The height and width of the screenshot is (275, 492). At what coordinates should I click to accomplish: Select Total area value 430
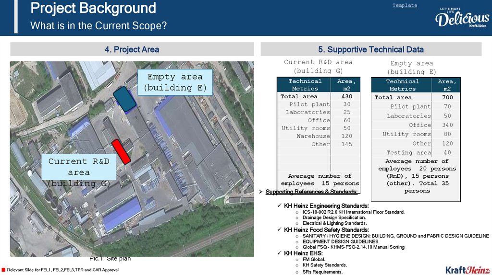click(x=347, y=97)
